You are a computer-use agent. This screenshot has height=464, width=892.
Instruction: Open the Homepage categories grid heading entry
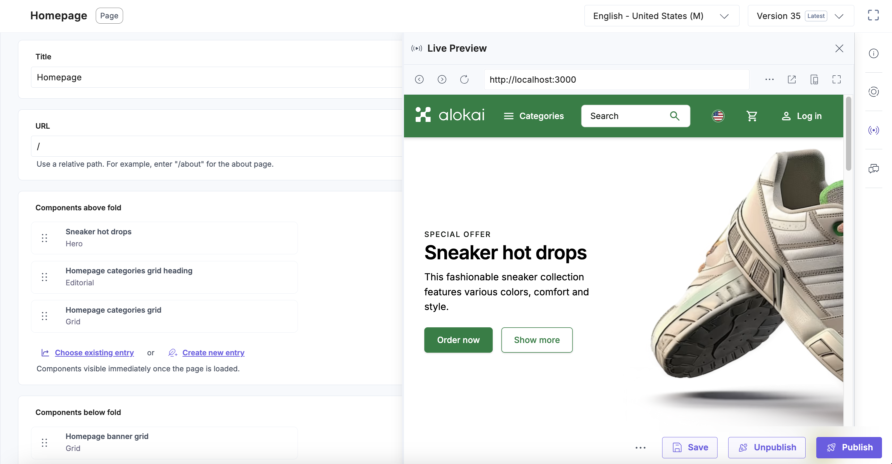point(164,277)
